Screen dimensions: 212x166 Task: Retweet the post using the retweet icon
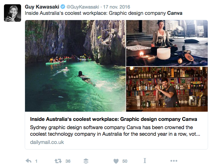click(x=57, y=161)
